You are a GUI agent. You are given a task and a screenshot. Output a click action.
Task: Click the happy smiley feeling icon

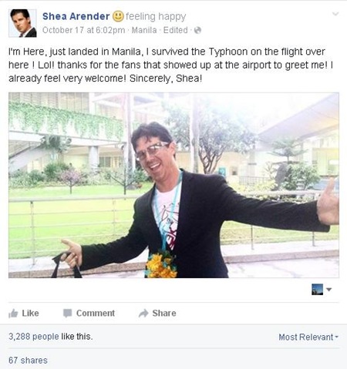[118, 16]
